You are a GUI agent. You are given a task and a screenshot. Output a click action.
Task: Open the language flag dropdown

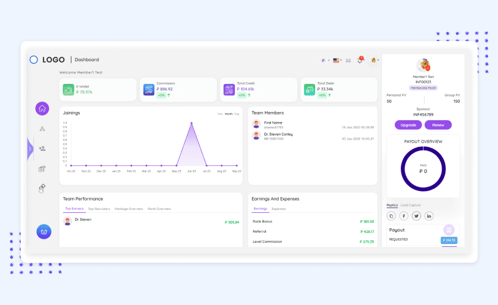(337, 60)
